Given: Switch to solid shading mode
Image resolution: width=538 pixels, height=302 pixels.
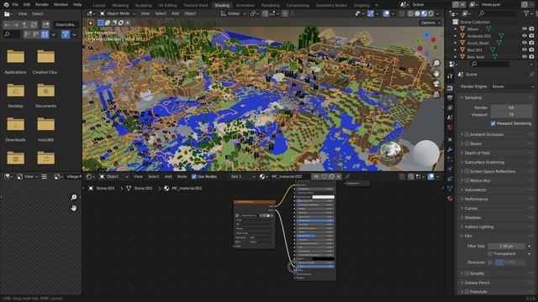Looking at the screenshot, I should pos(417,13).
